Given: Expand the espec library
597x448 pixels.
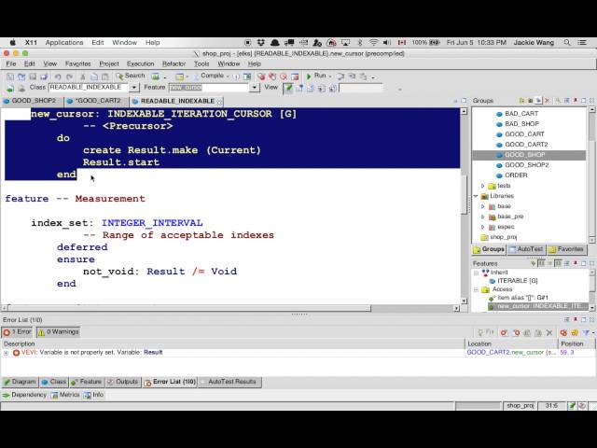Looking at the screenshot, I should click(483, 227).
